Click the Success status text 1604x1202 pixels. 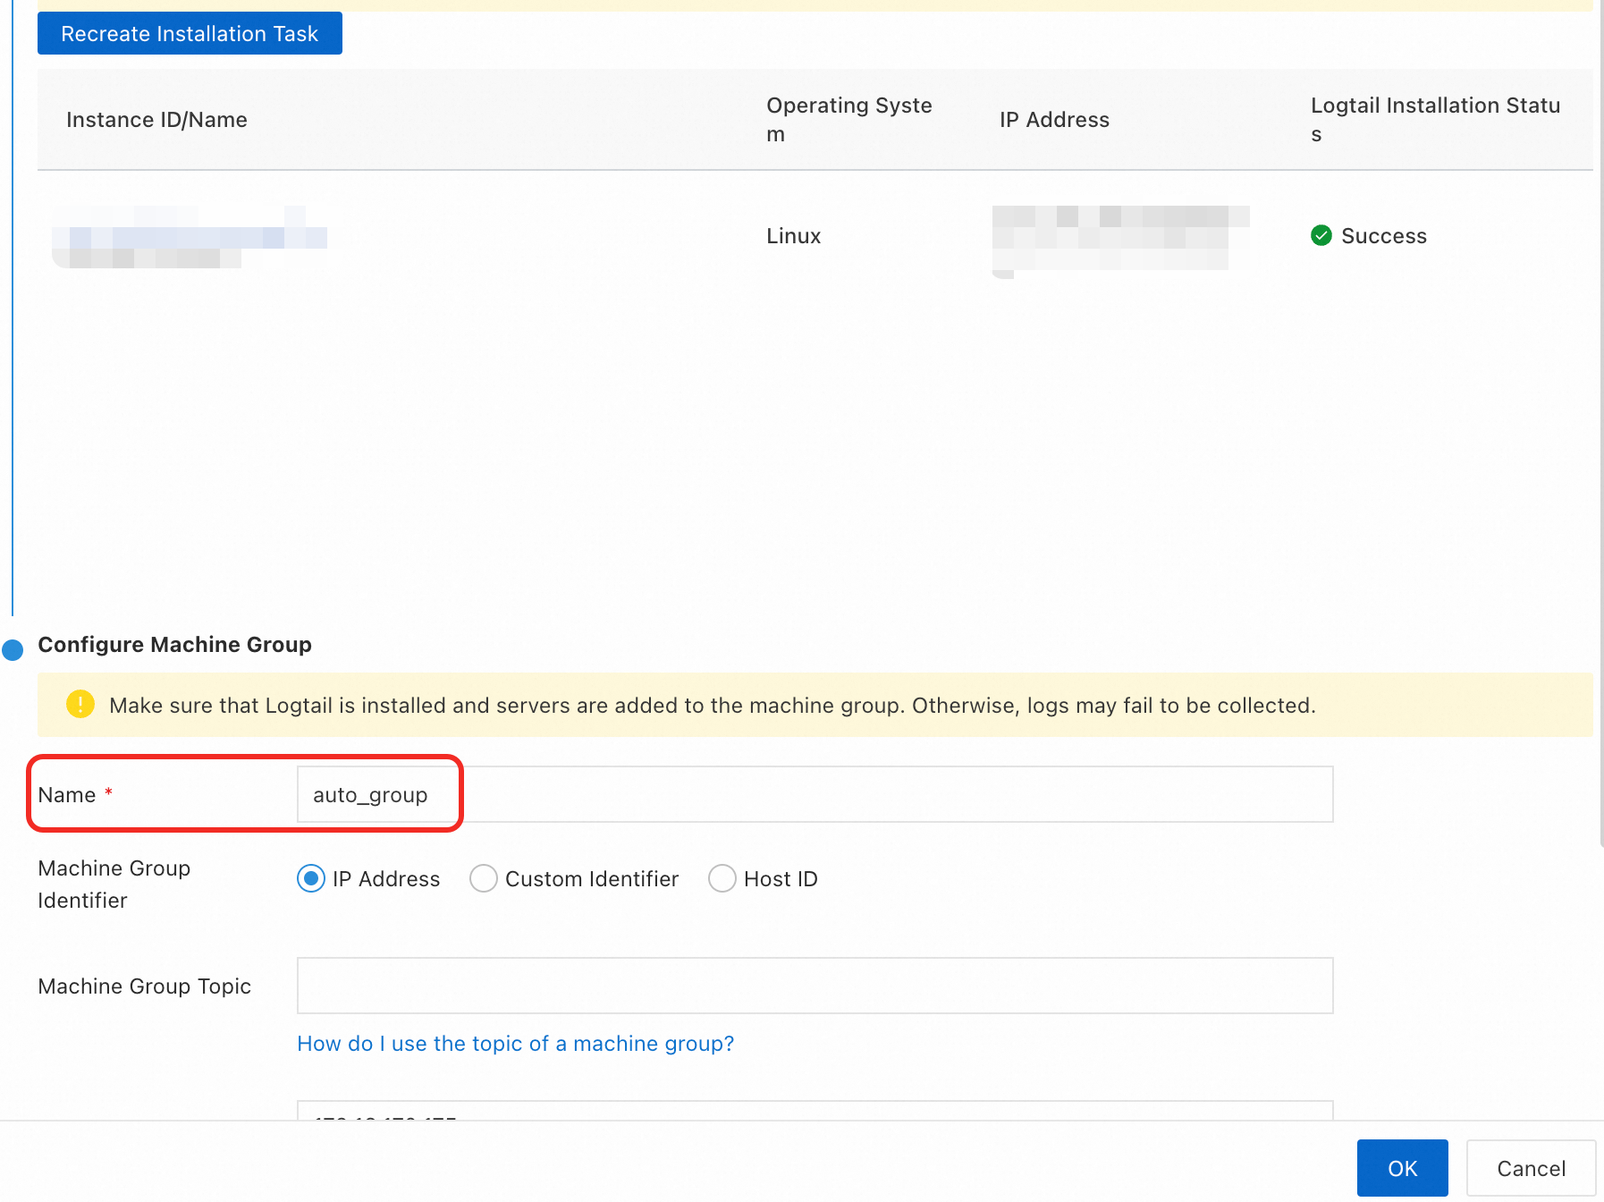(x=1383, y=236)
